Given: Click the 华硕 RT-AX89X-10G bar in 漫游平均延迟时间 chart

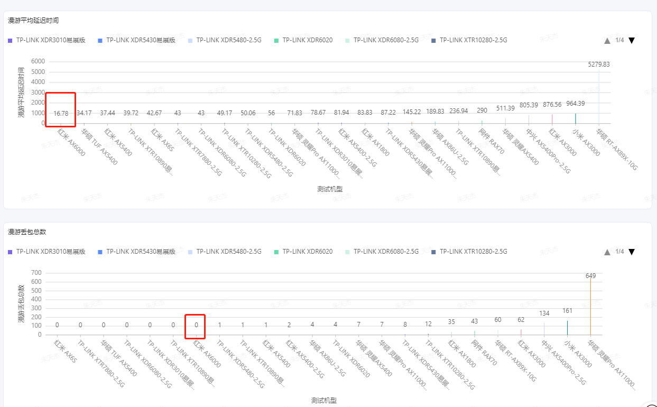Looking at the screenshot, I should tap(599, 97).
